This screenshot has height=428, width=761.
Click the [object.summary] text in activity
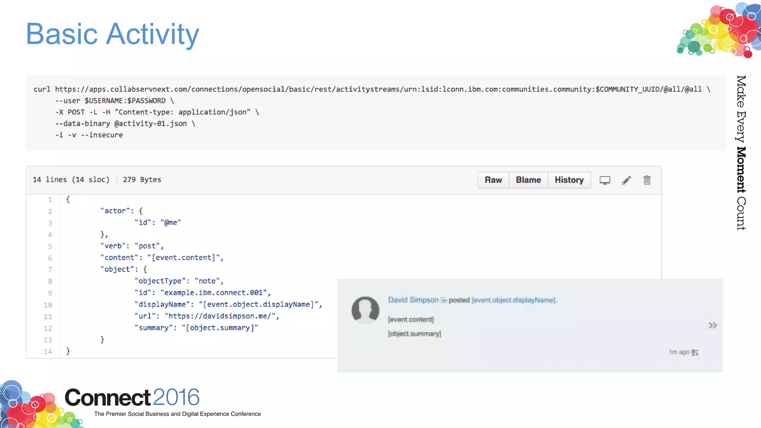414,334
